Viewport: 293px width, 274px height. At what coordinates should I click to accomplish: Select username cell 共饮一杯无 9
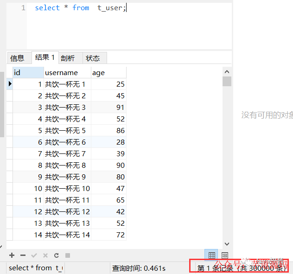pyautogui.click(x=67, y=177)
